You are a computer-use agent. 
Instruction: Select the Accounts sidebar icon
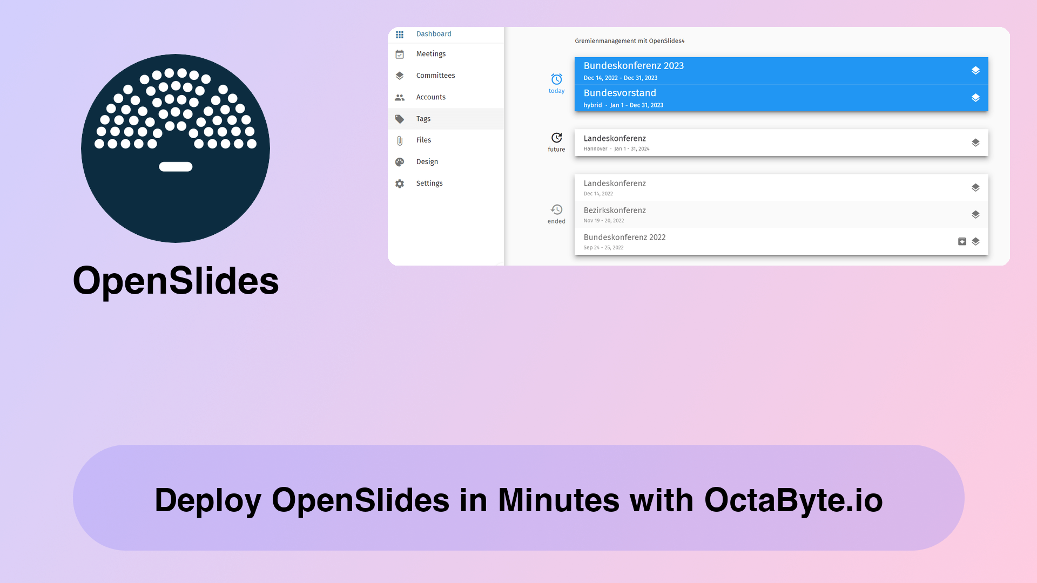pyautogui.click(x=400, y=97)
